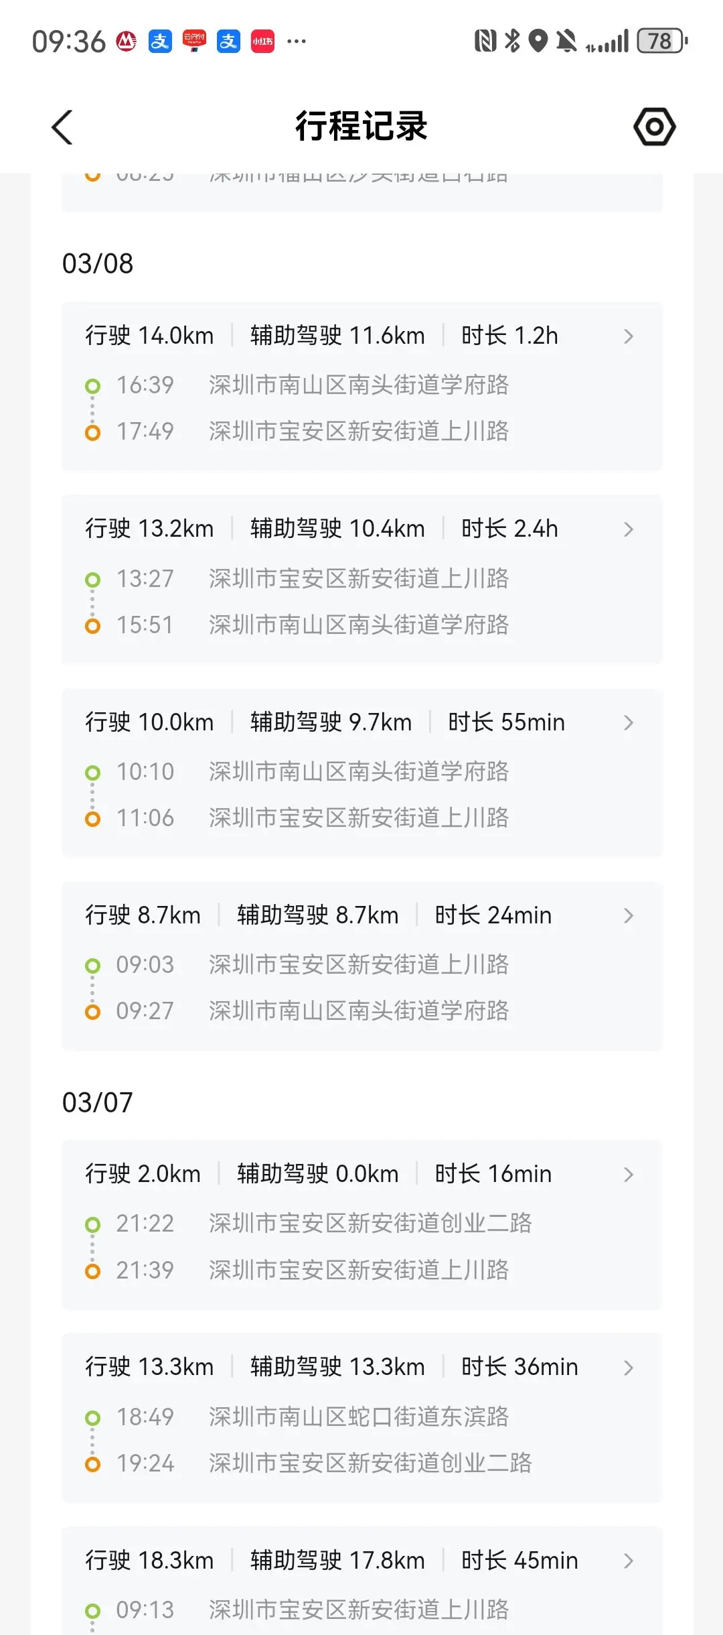The image size is (723, 1635).
Task: Tap the NFC status icon
Action: click(485, 41)
